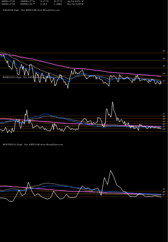Click the 200EMA value readout
Viewport: 168px width, 242px height.
pos(28,4)
